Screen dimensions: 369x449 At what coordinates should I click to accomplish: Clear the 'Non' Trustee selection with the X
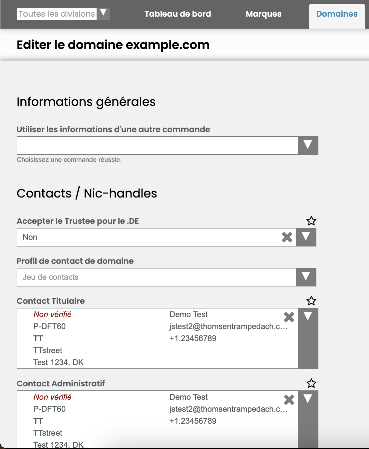click(x=287, y=237)
